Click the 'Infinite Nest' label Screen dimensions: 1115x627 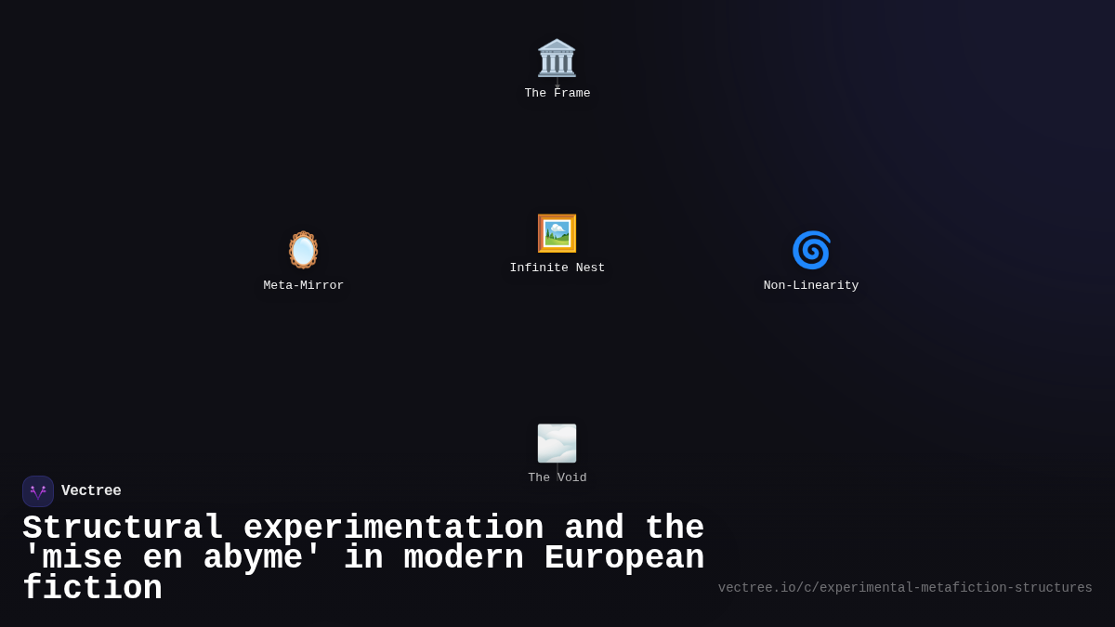point(557,268)
